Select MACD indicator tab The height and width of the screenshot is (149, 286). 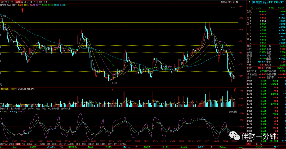[x=11, y=144]
